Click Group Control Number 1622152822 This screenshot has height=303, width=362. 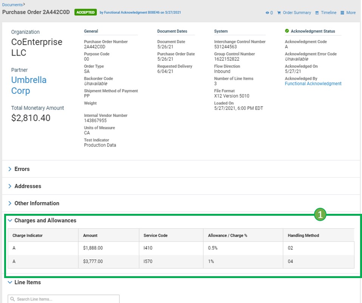pos(227,59)
